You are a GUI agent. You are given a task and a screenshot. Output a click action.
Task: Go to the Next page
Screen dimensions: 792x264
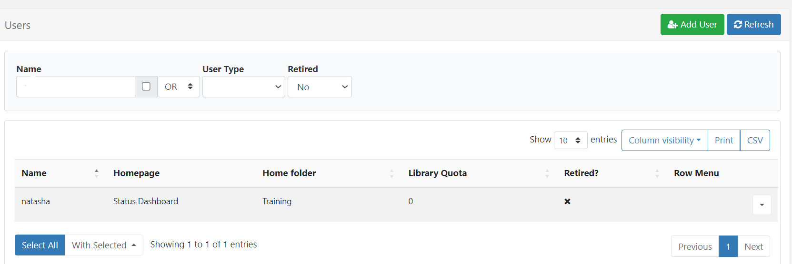coord(753,247)
